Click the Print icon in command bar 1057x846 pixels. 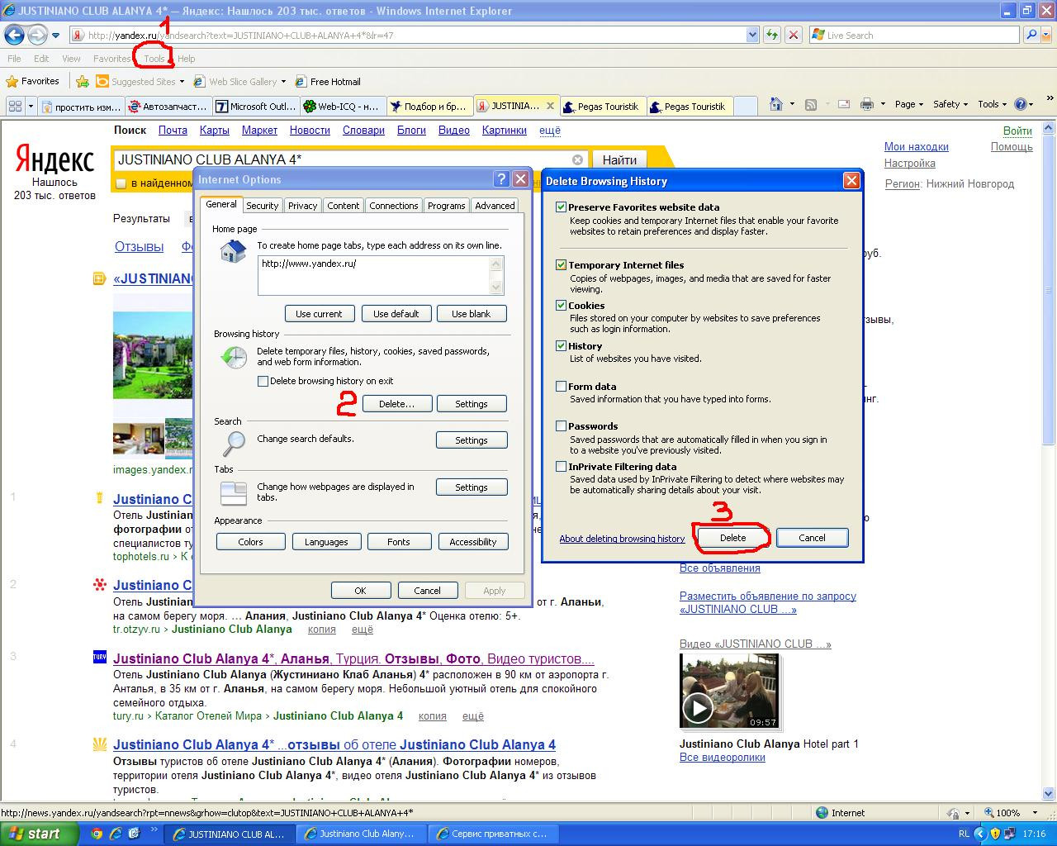(x=866, y=104)
